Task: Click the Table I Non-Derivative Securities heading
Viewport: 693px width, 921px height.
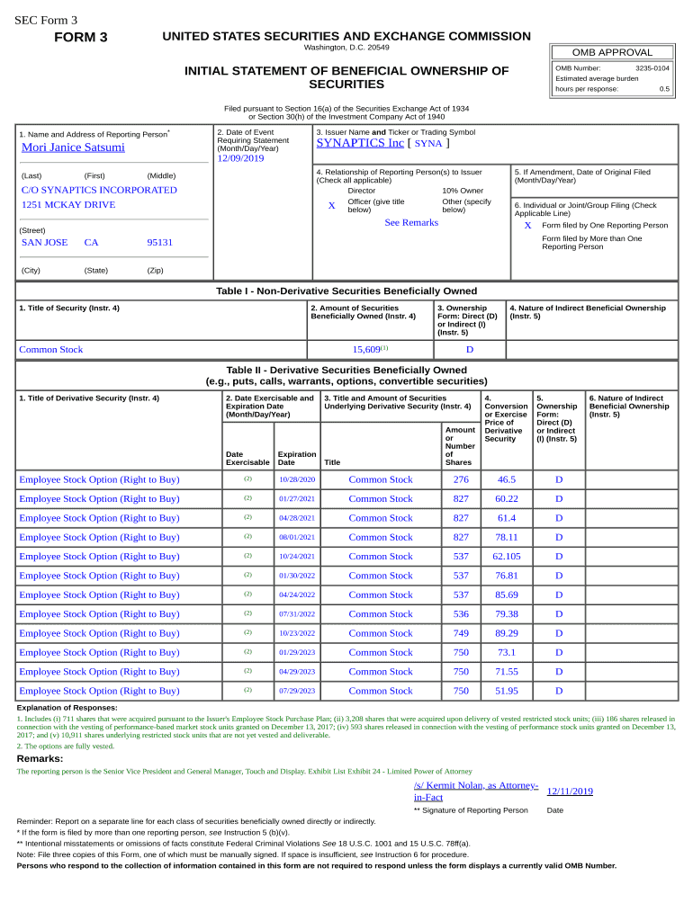Action: (346, 291)
